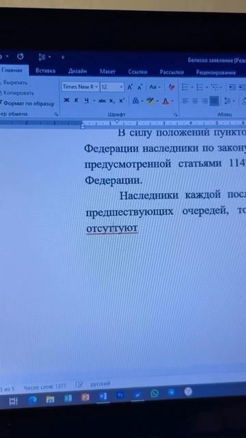
Task: Open Microsoft Edge from the taskbar
Action: 32,400
